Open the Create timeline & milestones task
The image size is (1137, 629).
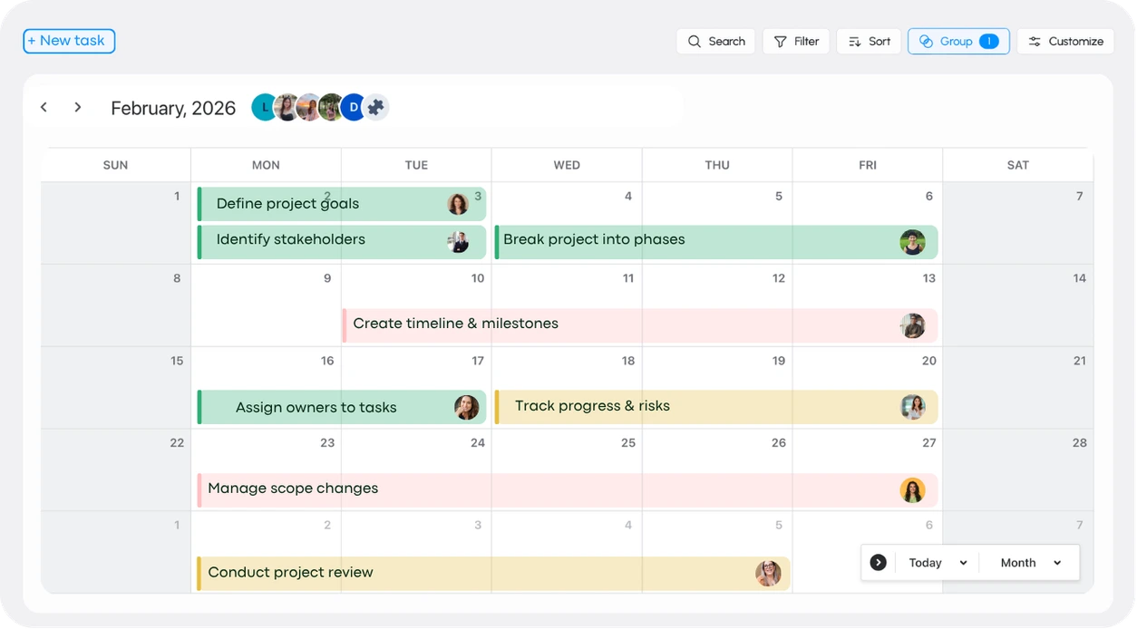(x=456, y=324)
